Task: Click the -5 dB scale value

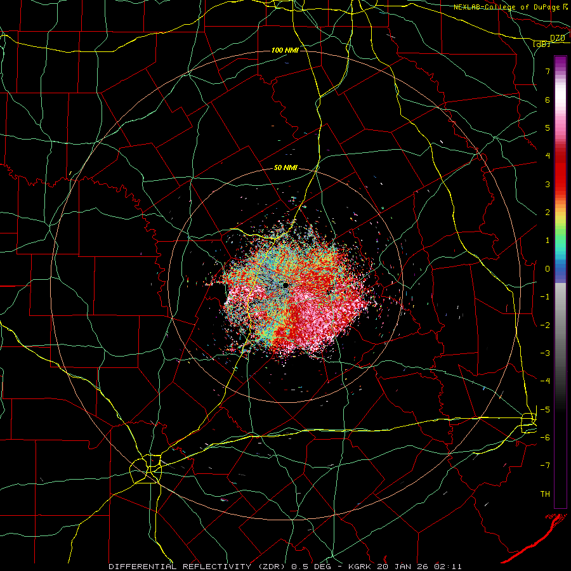Action: (545, 410)
